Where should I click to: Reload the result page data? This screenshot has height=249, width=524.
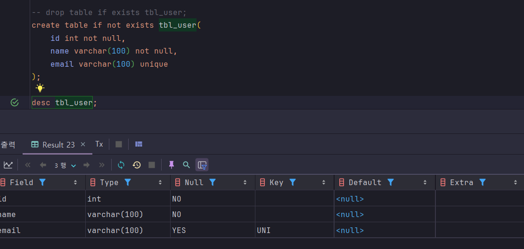(x=121, y=165)
